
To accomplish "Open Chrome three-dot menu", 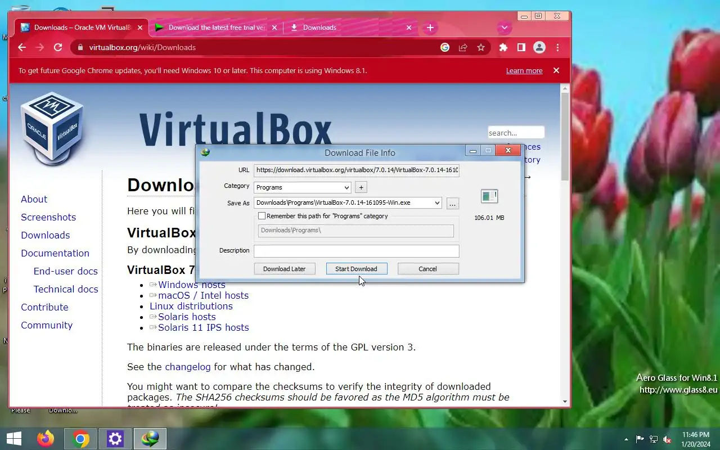I will tap(557, 48).
